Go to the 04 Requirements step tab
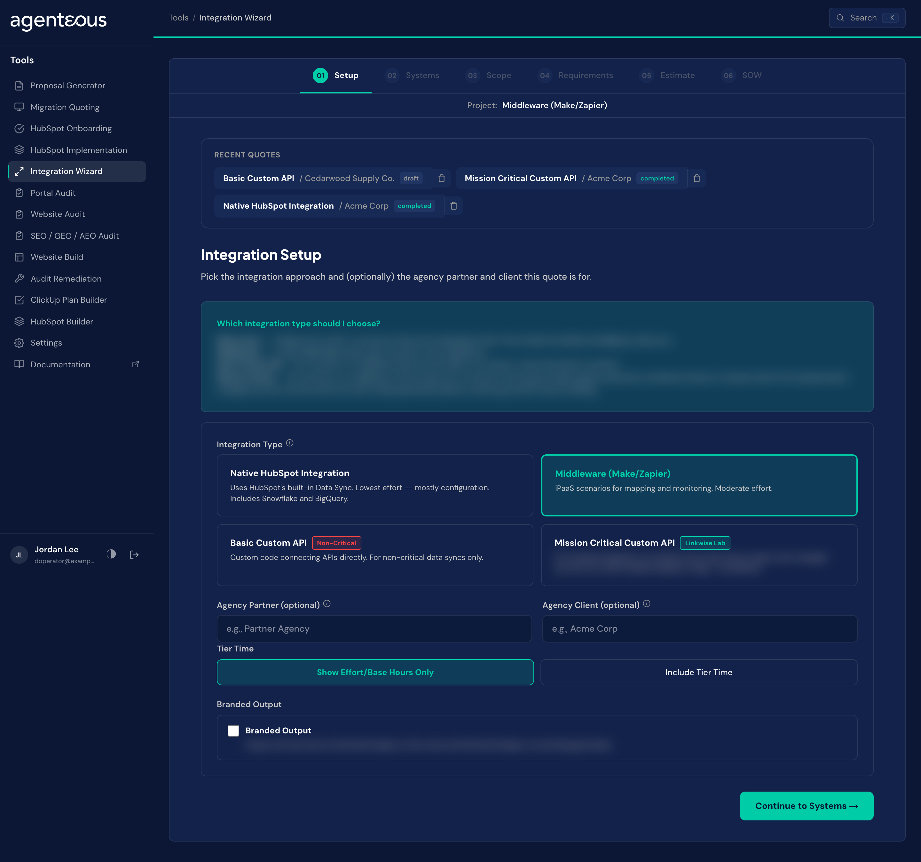 (x=575, y=76)
